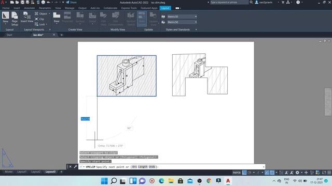332x186 pixels.
Task: Click the New layout button
Action: [6, 18]
